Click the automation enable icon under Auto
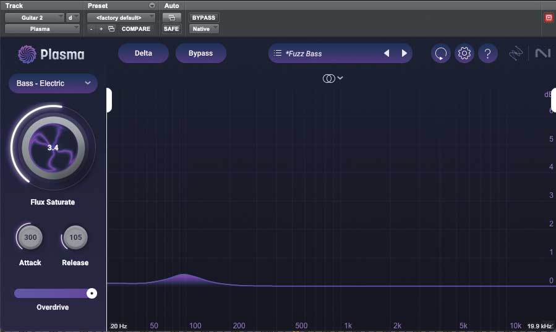Image resolution: width=556 pixels, height=332 pixels. coord(171,18)
